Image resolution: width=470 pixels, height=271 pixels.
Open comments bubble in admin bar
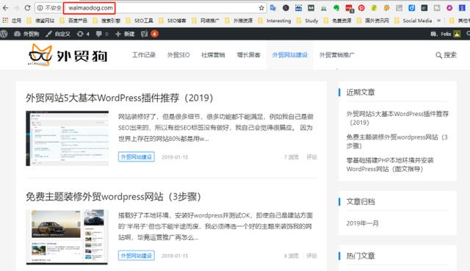102,34
